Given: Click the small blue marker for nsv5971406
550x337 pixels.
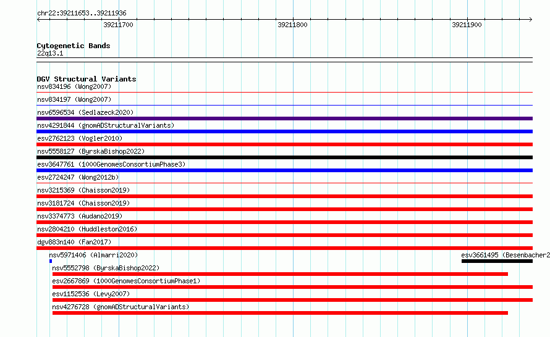Looking at the screenshot, I should pos(51,261).
